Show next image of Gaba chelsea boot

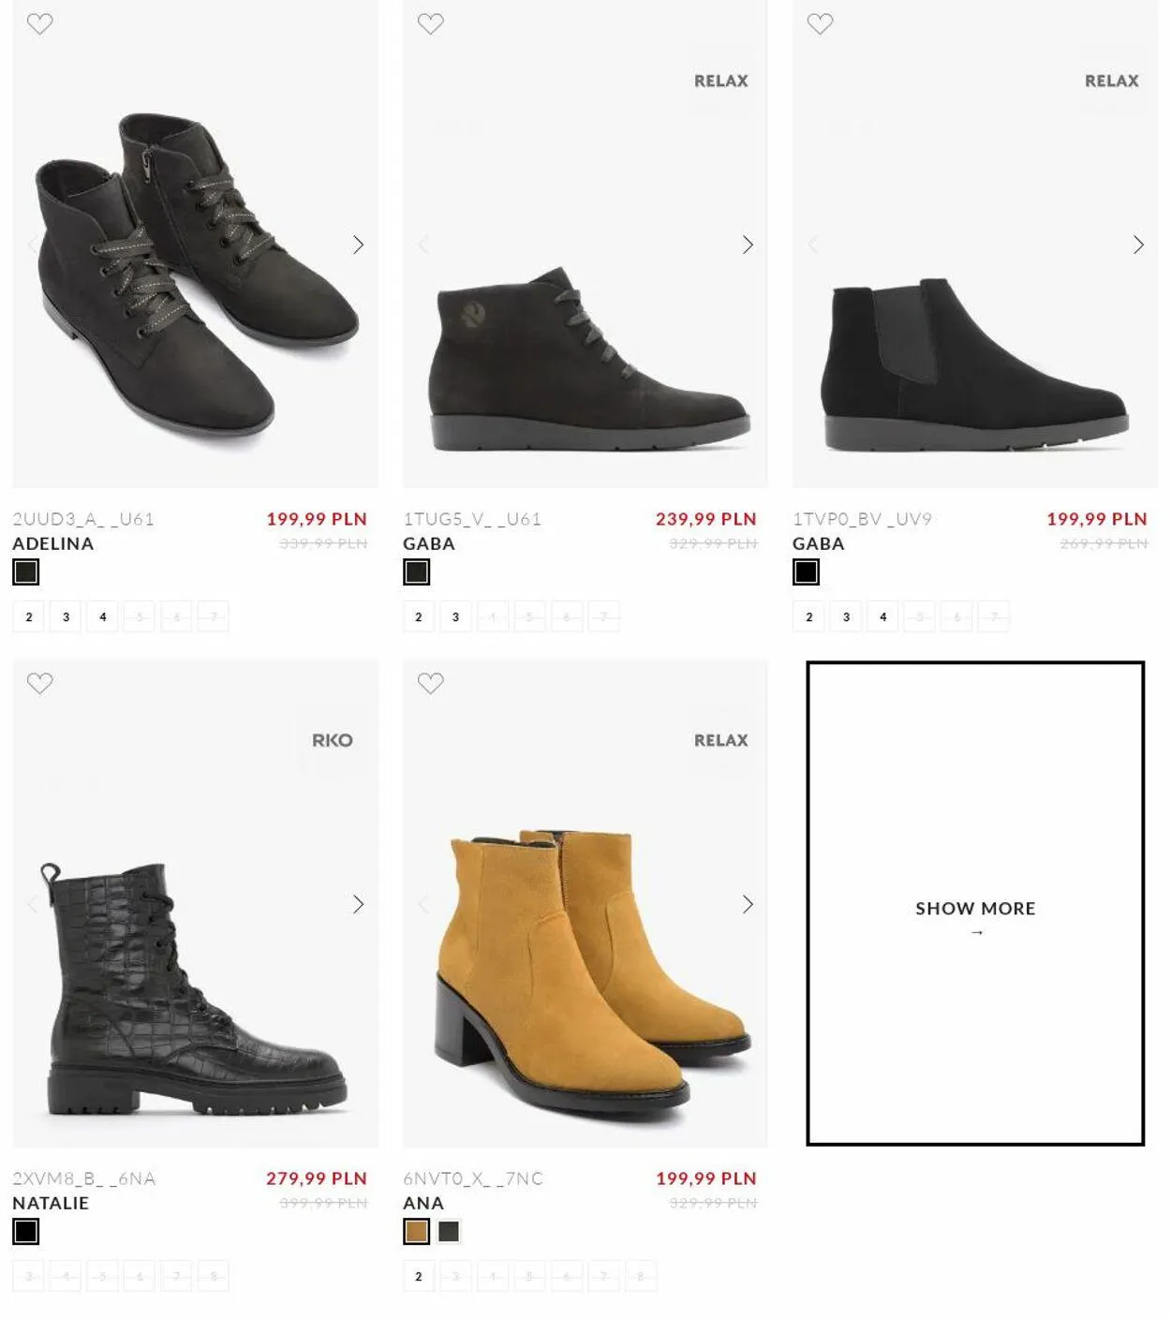(1138, 245)
